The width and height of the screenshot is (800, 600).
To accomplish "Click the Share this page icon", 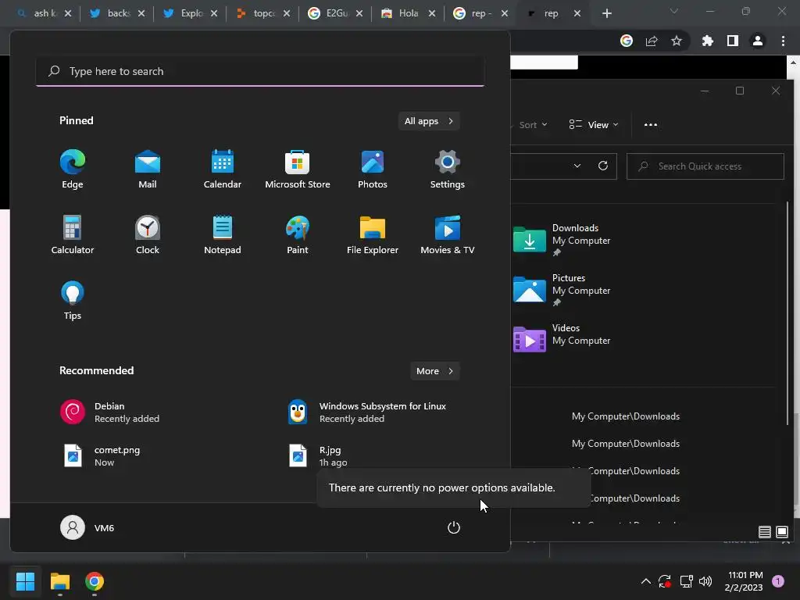I will click(651, 41).
